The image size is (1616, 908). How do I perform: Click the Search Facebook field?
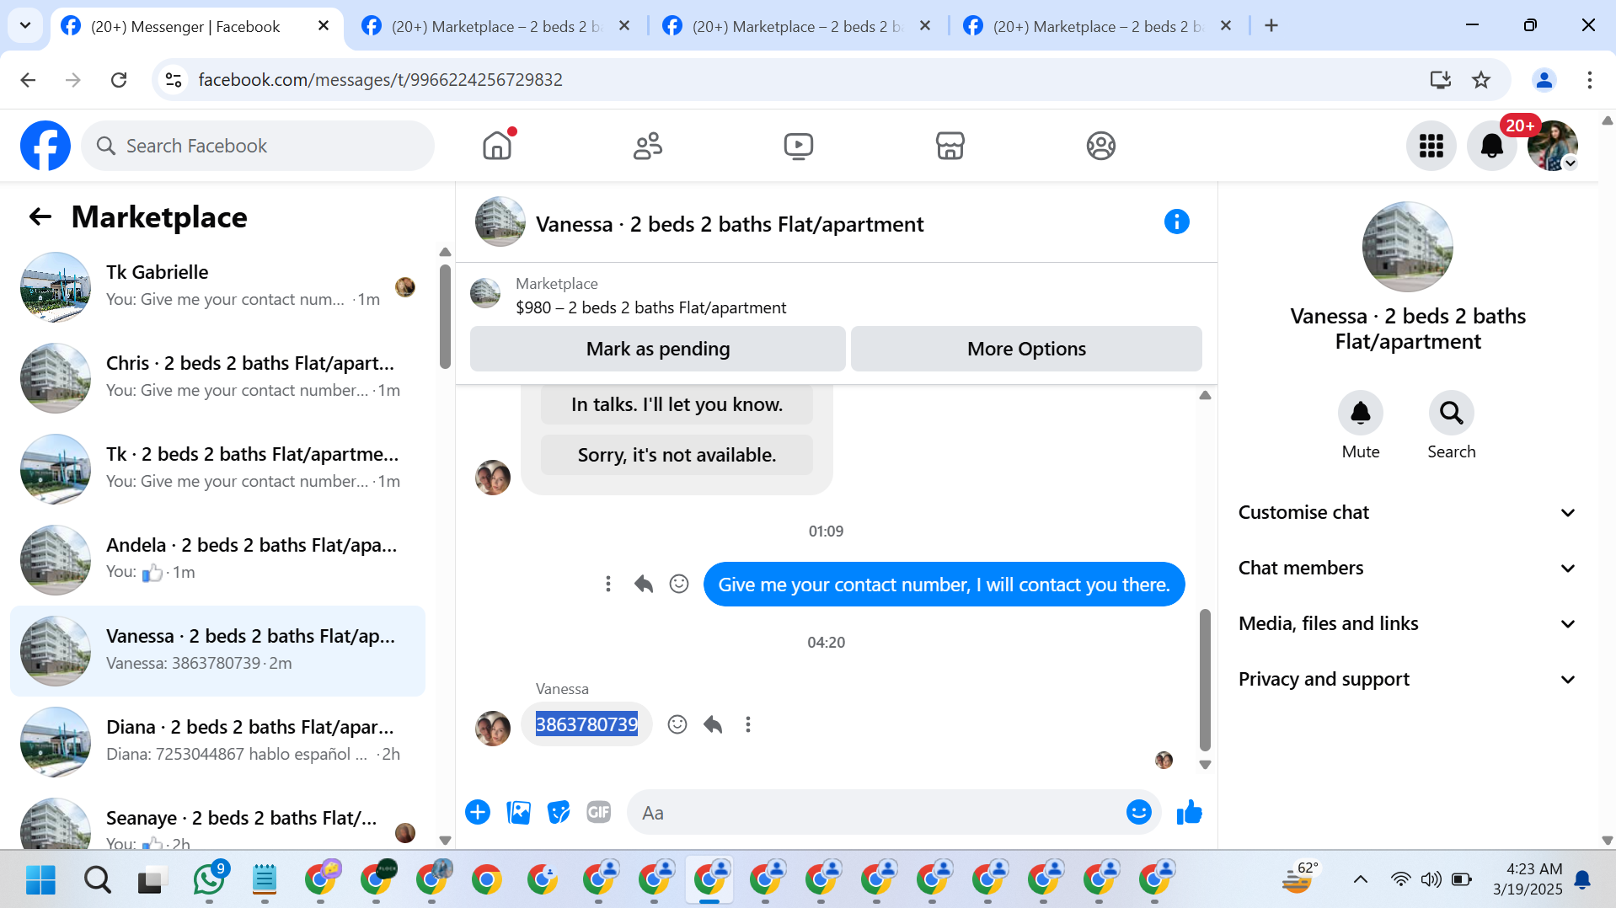258,146
